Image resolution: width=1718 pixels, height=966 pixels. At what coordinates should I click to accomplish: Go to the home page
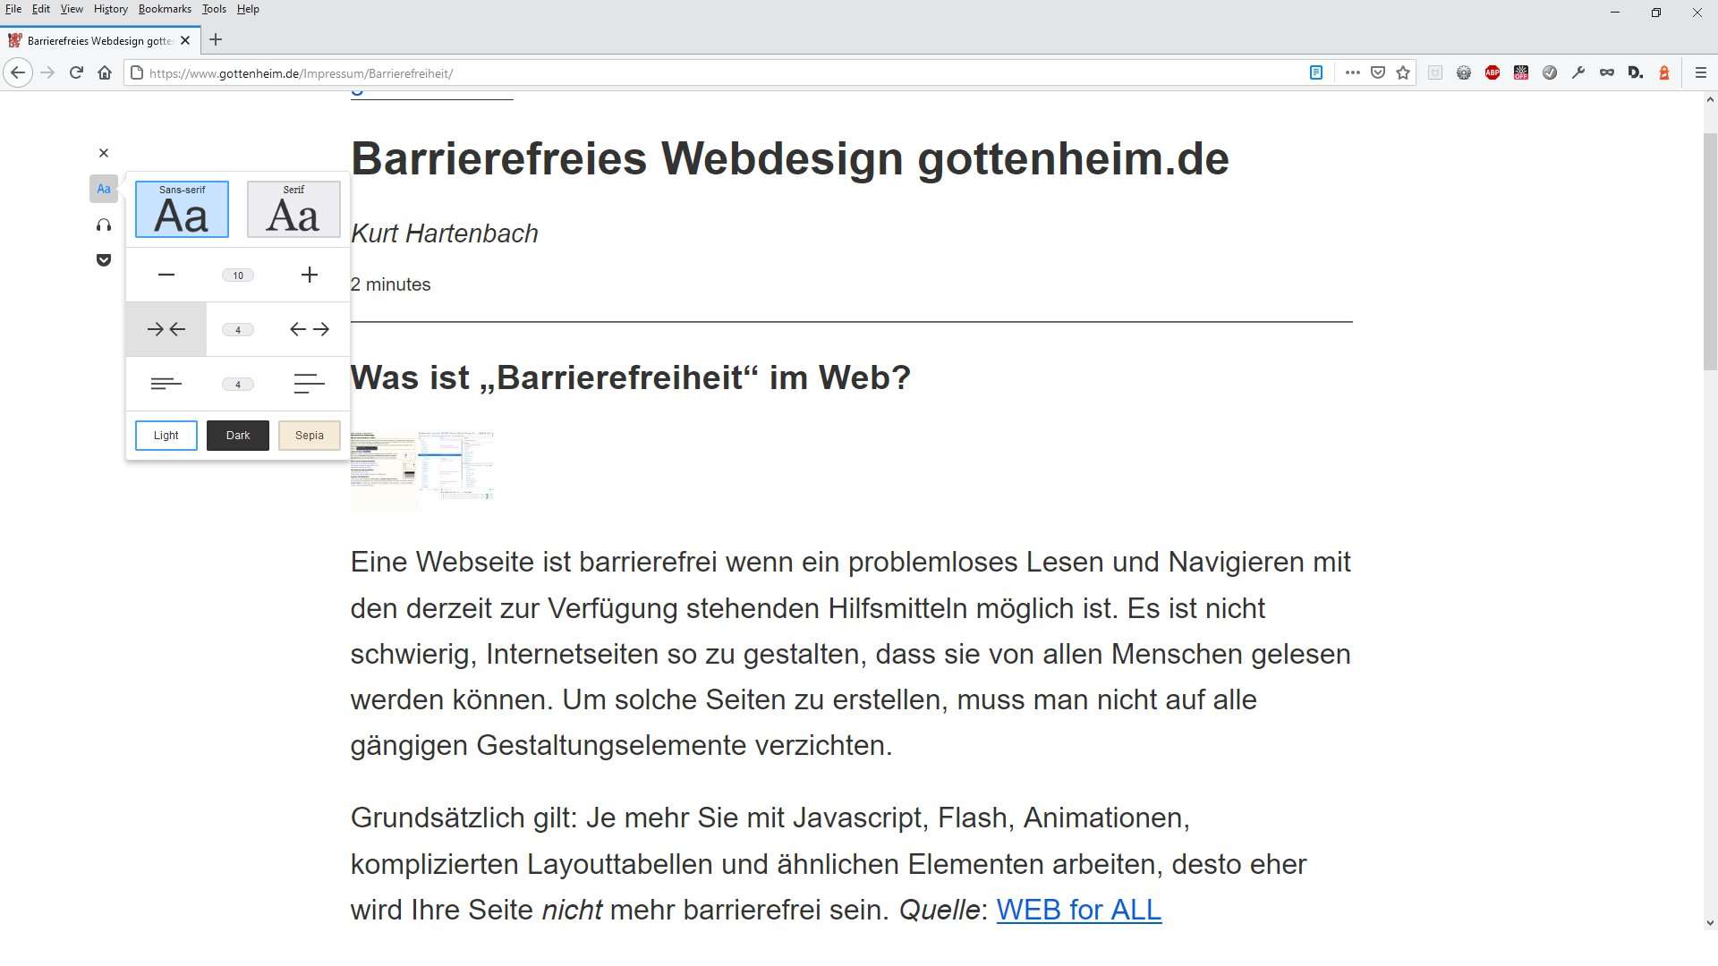pos(105,73)
